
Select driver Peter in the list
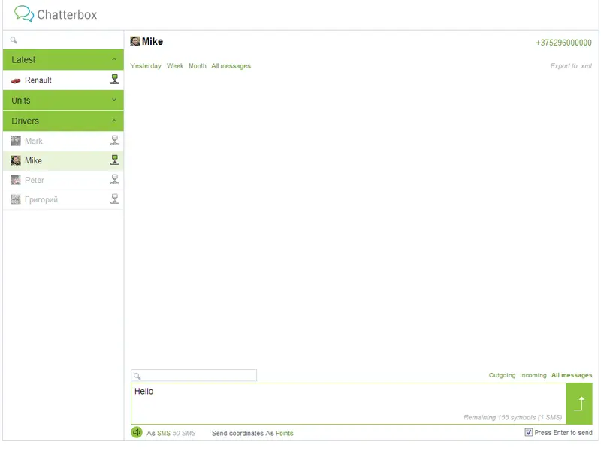[63, 180]
